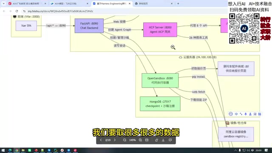Add a comment on the image
Image resolution: width=272 pixels, height=153 pixels.
(170, 140)
